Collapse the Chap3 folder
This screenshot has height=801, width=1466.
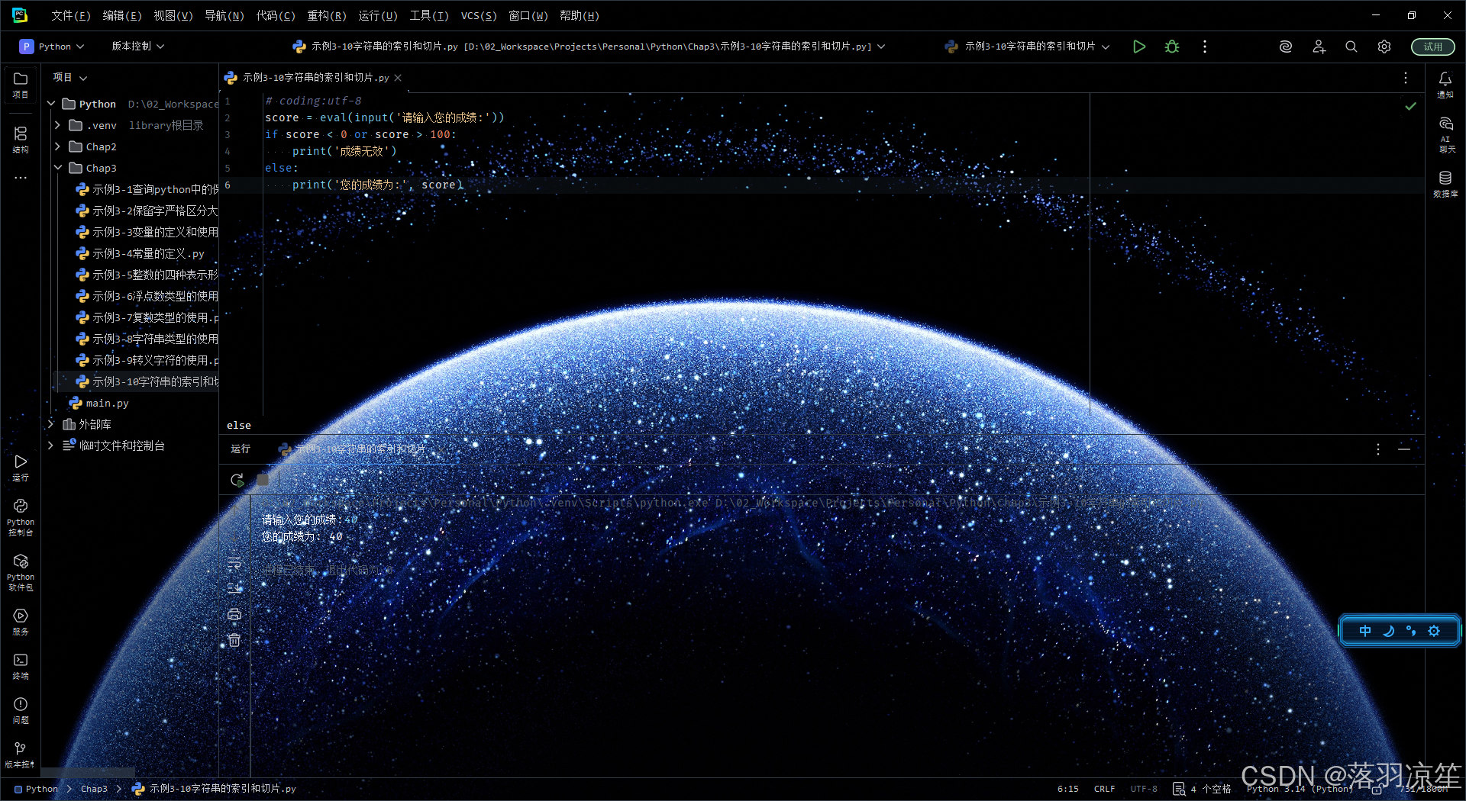[x=57, y=168]
